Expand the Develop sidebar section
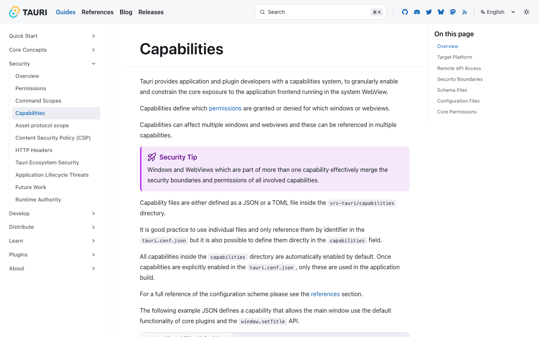This screenshot has height=337, width=539. click(x=52, y=213)
